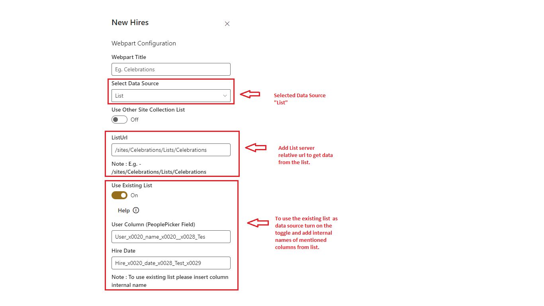Click the User Column PeoplePicker input field

tap(171, 237)
